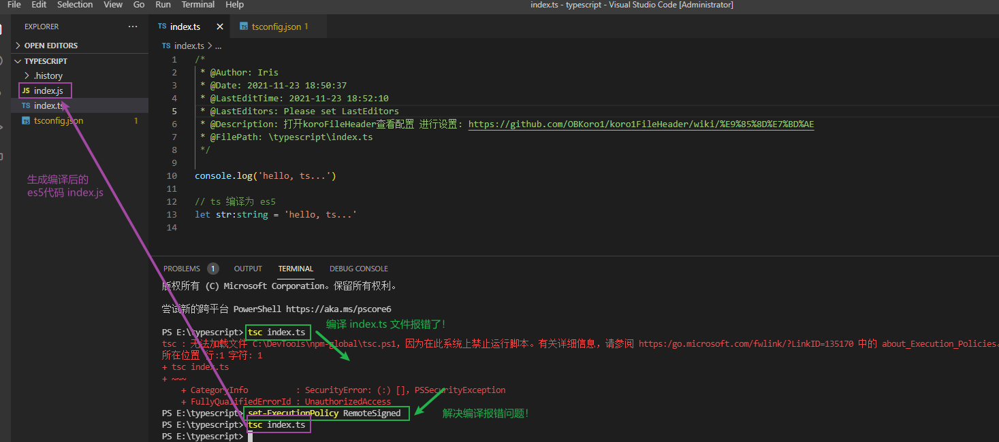Click the '@FilePath: \typescript\index.ts' line
The width and height of the screenshot is (999, 442).
(x=287, y=137)
